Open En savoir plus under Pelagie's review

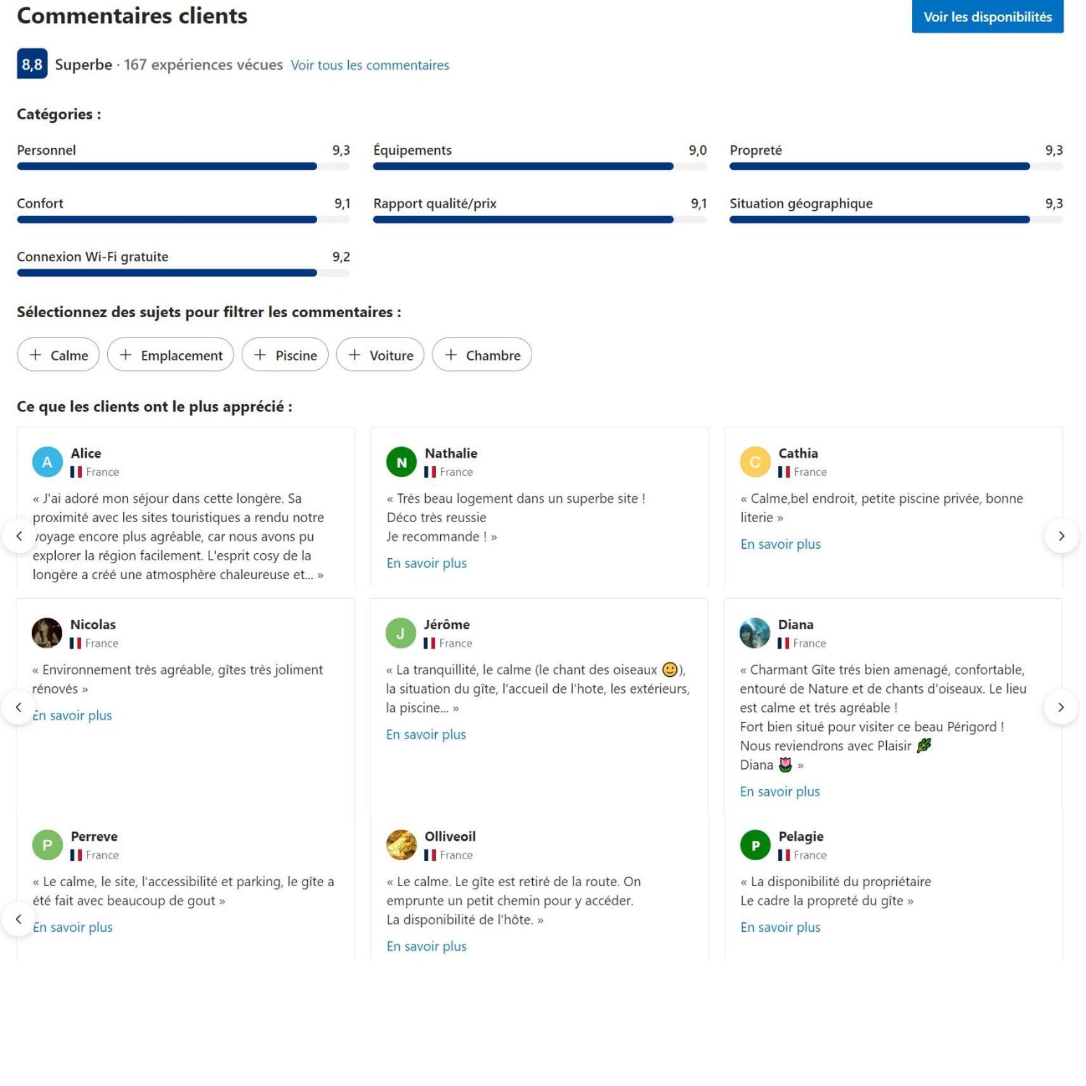780,927
